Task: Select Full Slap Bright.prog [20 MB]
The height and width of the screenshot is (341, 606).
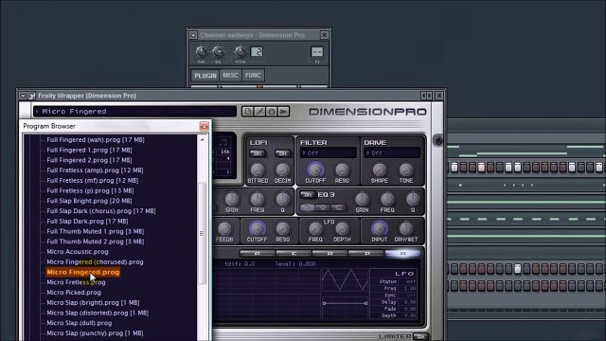Action: coord(89,201)
